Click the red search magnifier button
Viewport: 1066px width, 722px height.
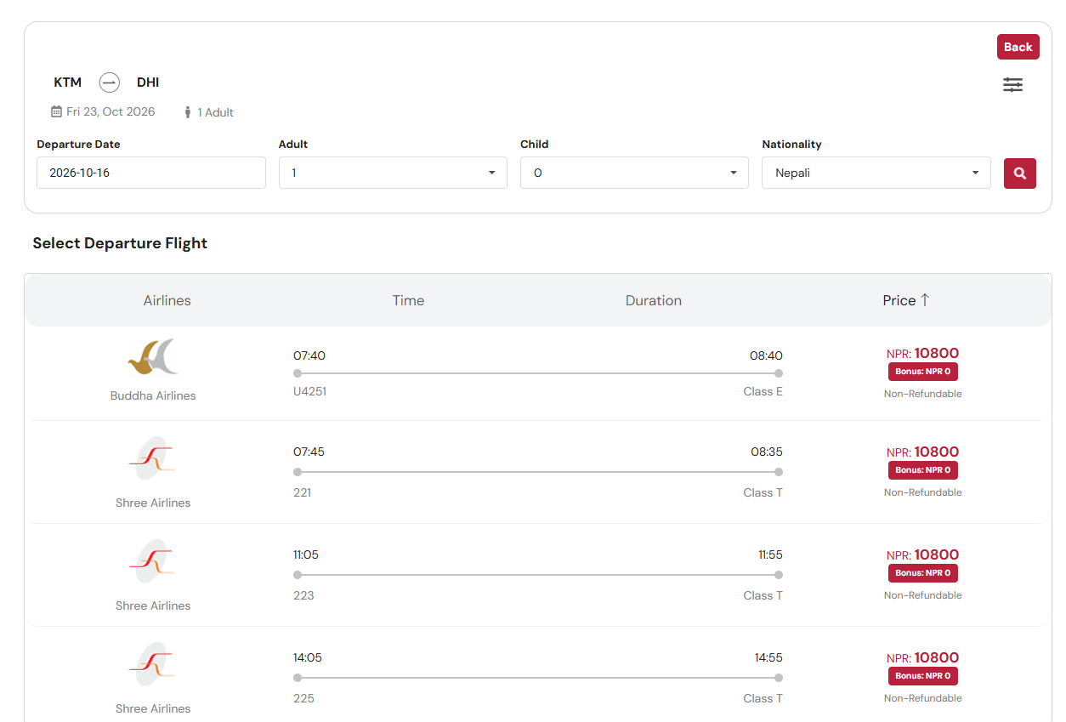[1019, 173]
